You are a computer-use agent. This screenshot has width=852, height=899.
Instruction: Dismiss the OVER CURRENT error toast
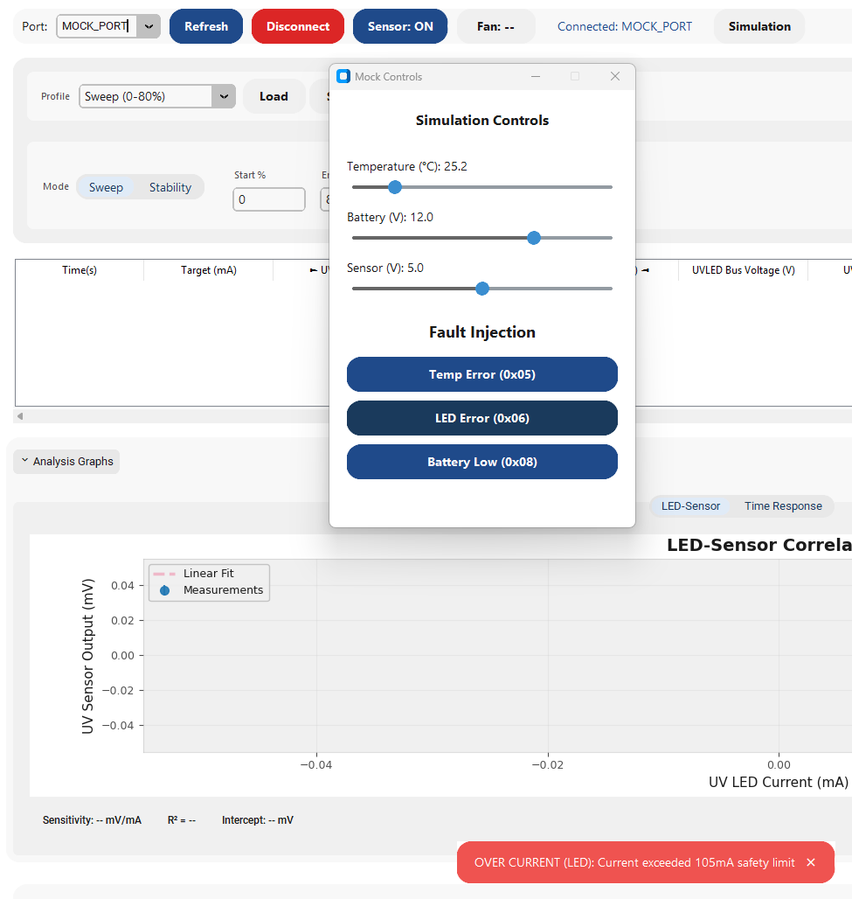tap(811, 862)
